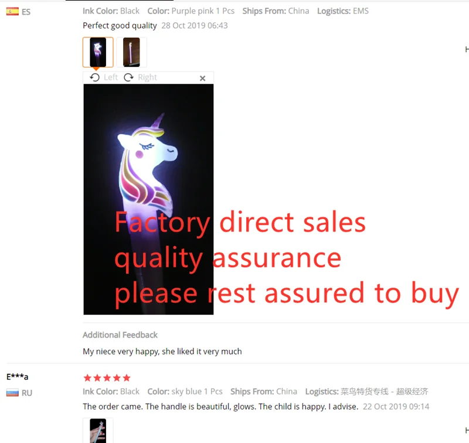This screenshot has height=443, width=469.
Task: Open the second pen photo thumbnail
Action: (131, 52)
